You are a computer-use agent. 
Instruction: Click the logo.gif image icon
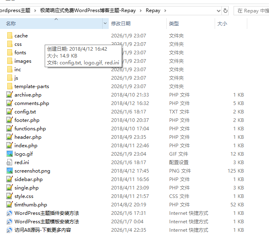(x=10, y=154)
